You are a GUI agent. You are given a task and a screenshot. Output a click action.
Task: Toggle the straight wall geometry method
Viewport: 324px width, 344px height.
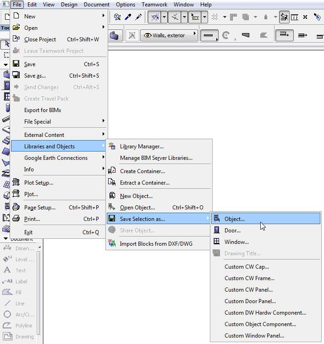209,35
